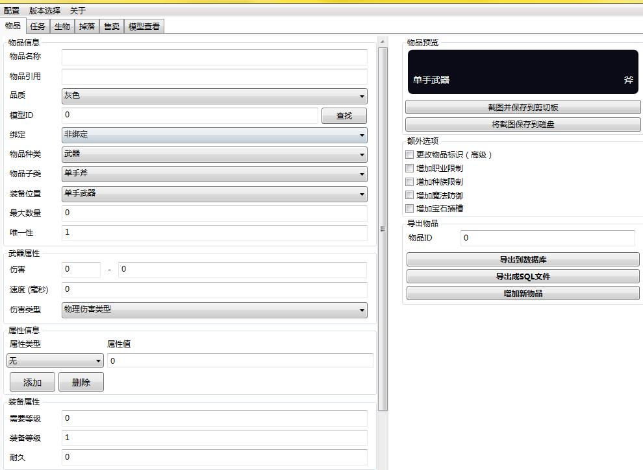Image resolution: width=643 pixels, height=470 pixels.
Task: Switch to the 售卖 tab
Action: tap(112, 26)
